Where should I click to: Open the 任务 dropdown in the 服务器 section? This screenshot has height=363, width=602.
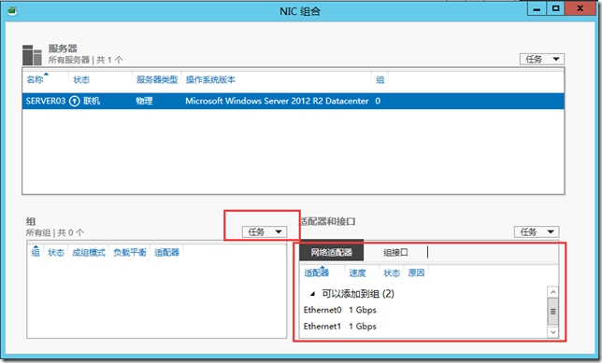tap(542, 59)
